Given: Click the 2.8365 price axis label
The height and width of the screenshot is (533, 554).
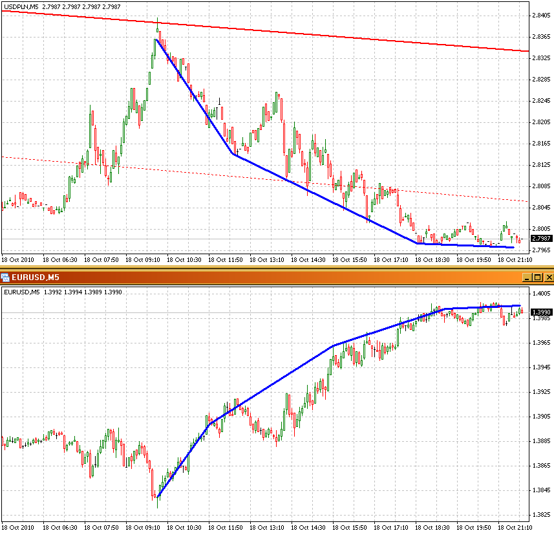Looking at the screenshot, I should 541,37.
